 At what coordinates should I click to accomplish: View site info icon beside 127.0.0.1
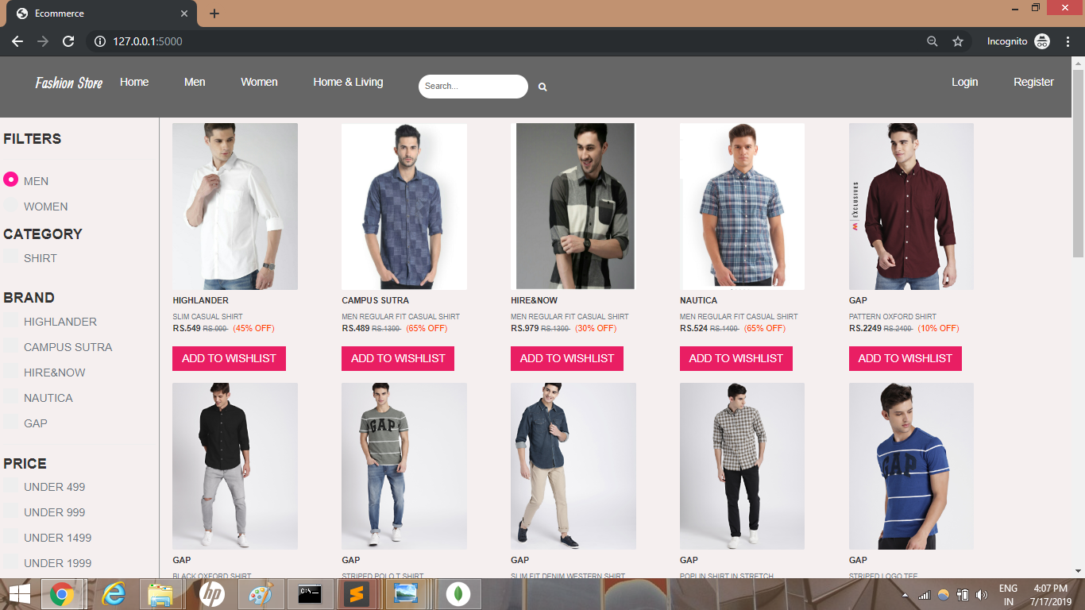coord(100,41)
